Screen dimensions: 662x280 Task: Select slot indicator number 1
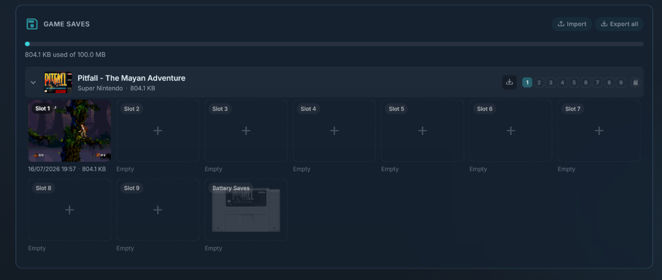[x=527, y=83]
